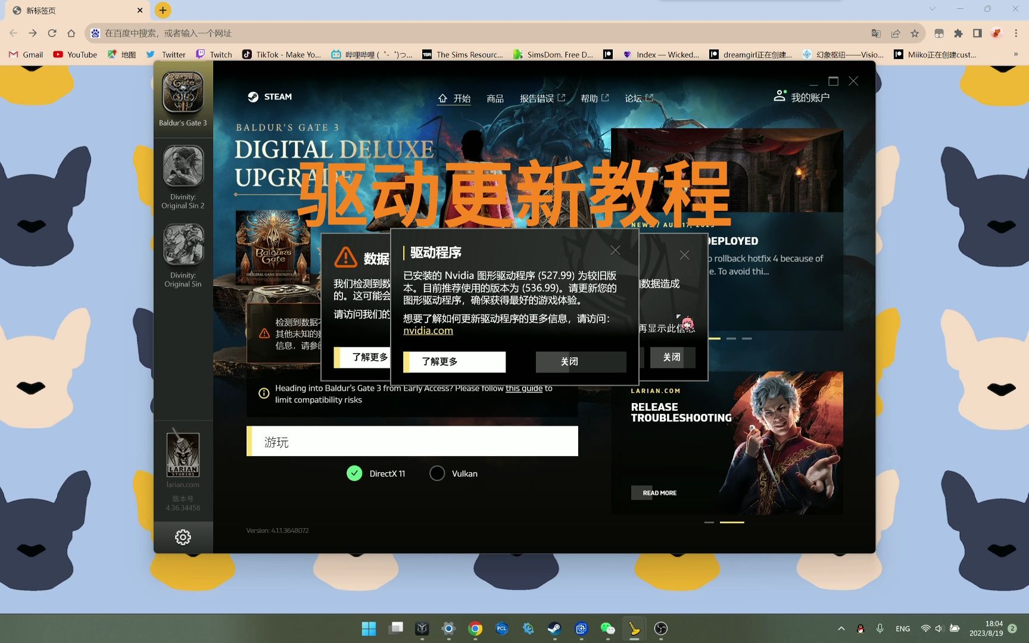1029x643 pixels.
Task: Close the 驱动程序 driver dialog
Action: [x=615, y=251]
